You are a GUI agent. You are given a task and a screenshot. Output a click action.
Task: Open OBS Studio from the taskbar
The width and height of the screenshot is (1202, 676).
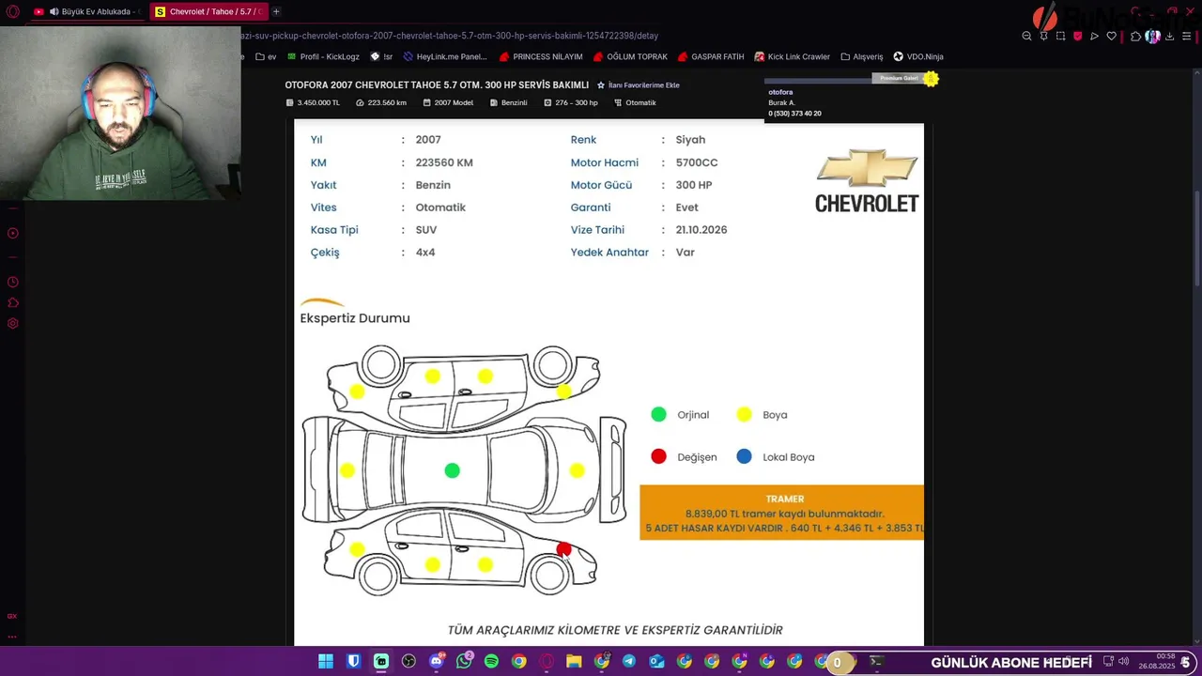point(408,662)
